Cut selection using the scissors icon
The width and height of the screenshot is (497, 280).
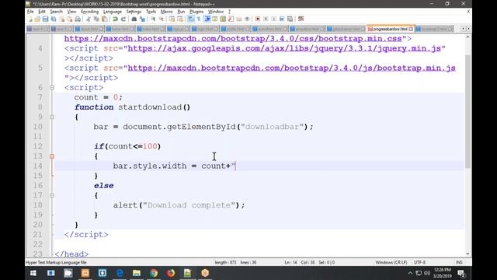click(x=88, y=19)
